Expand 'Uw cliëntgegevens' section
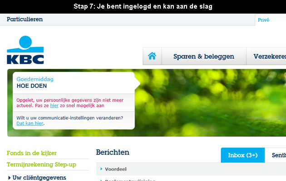 [37, 177]
